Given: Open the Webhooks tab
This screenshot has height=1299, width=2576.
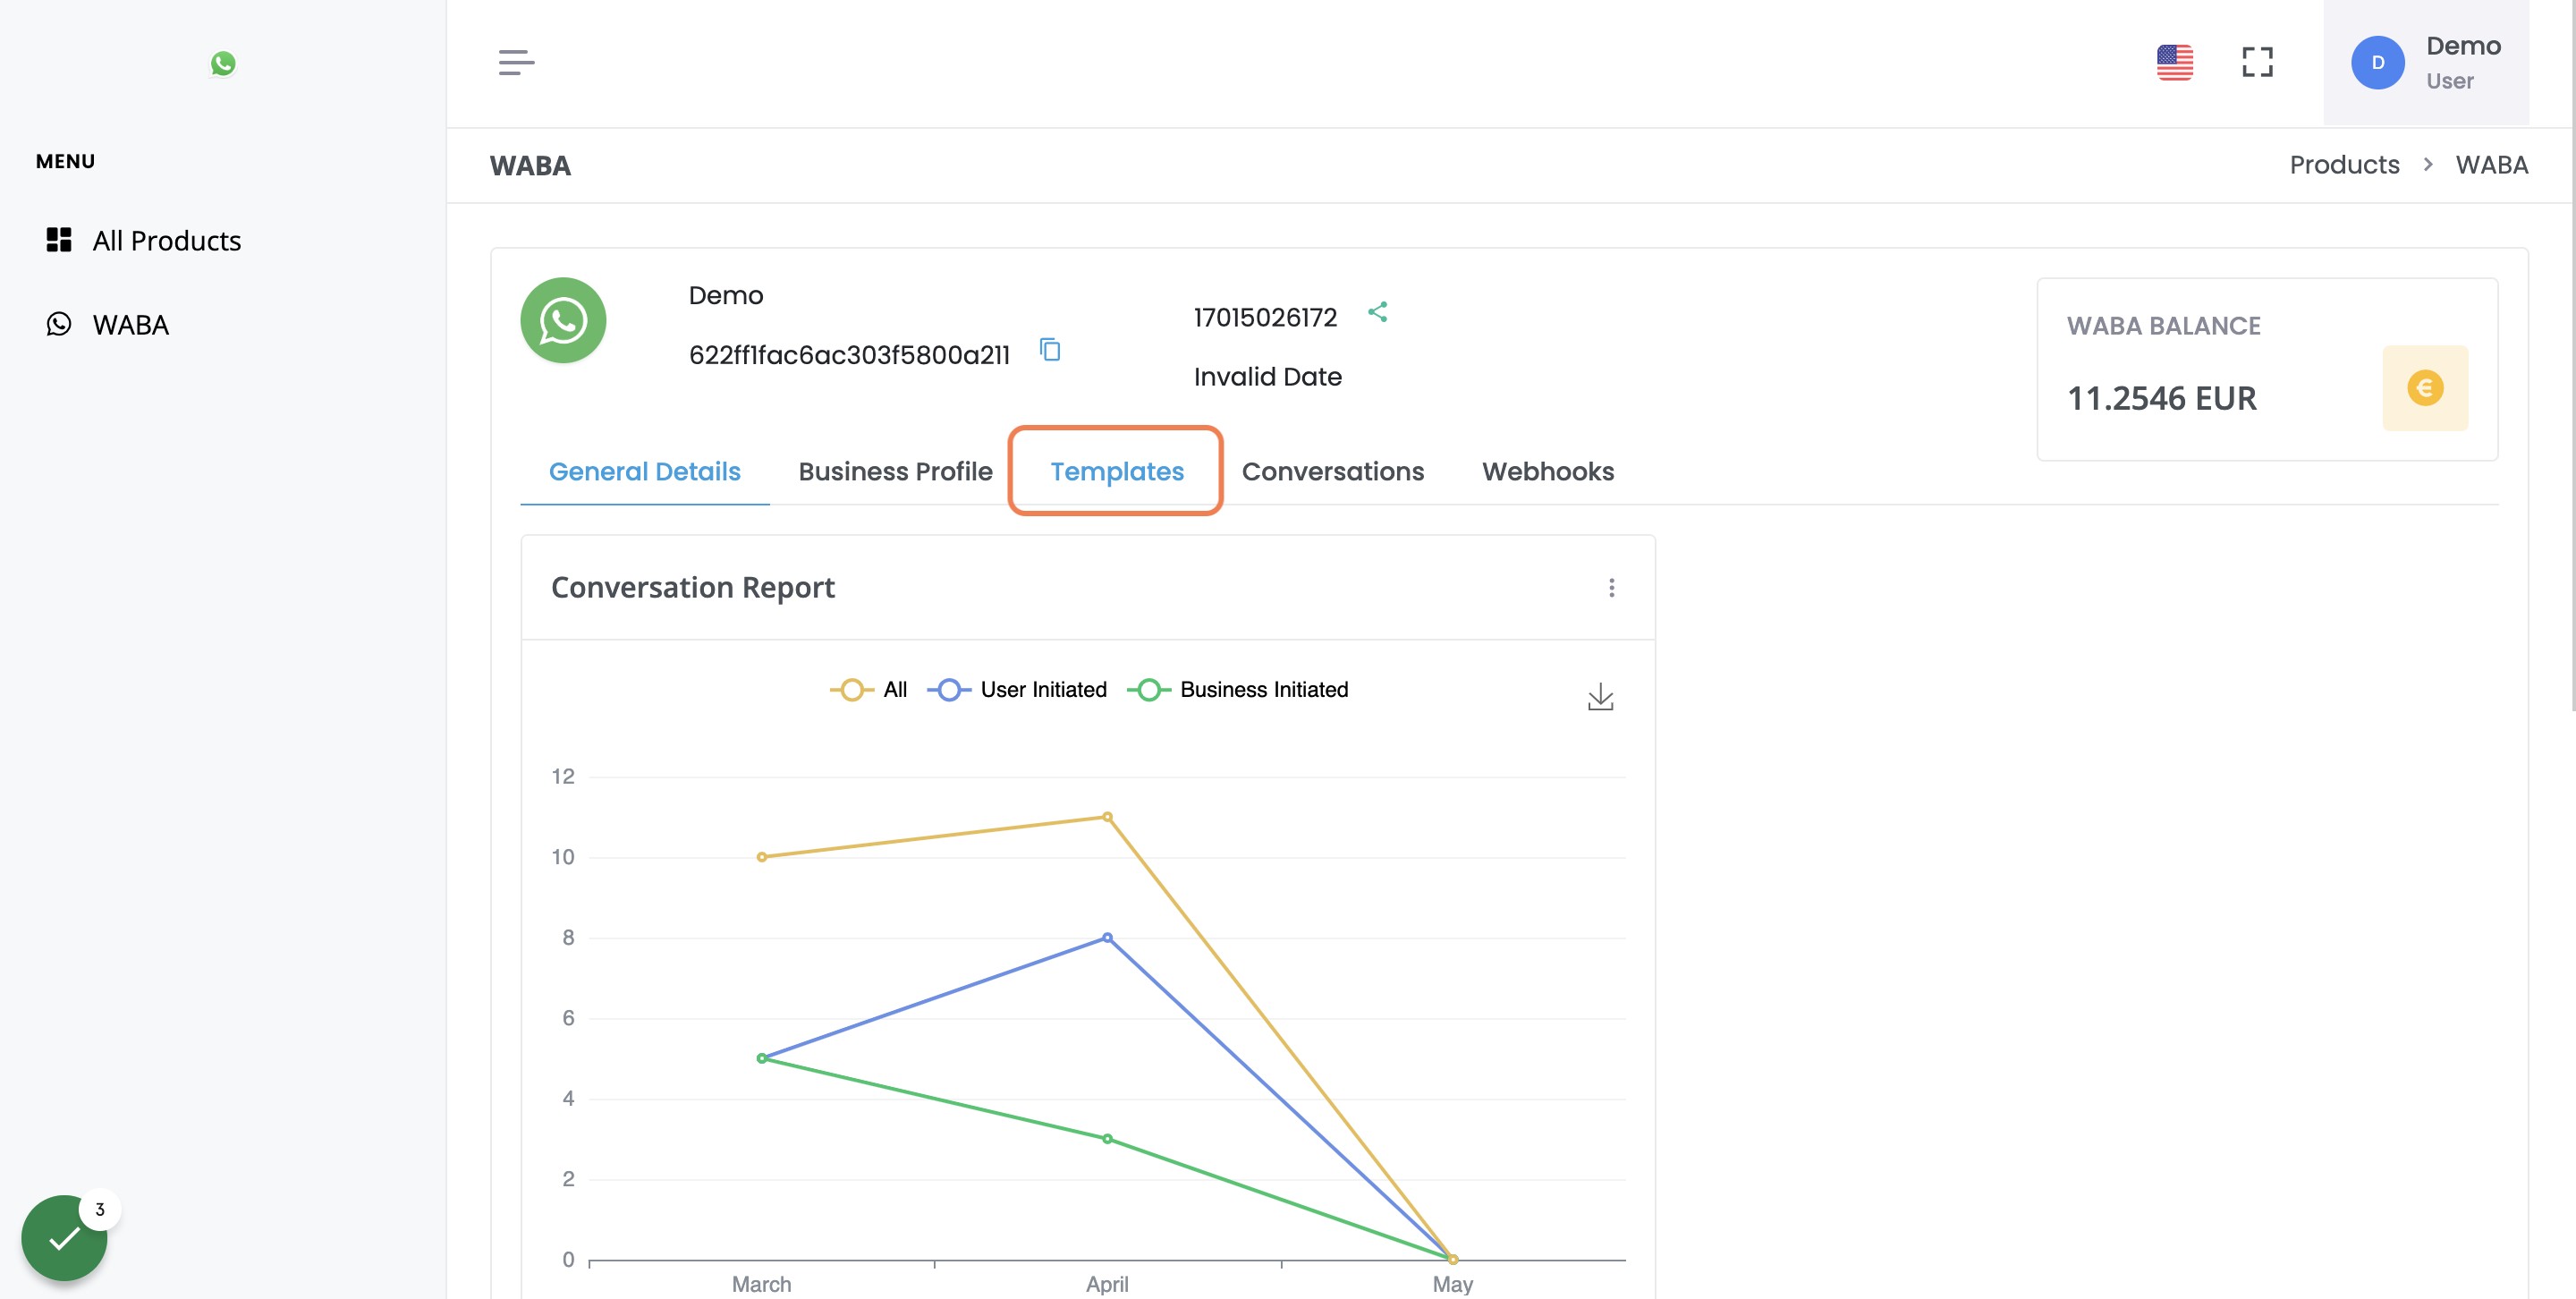Looking at the screenshot, I should pos(1547,471).
